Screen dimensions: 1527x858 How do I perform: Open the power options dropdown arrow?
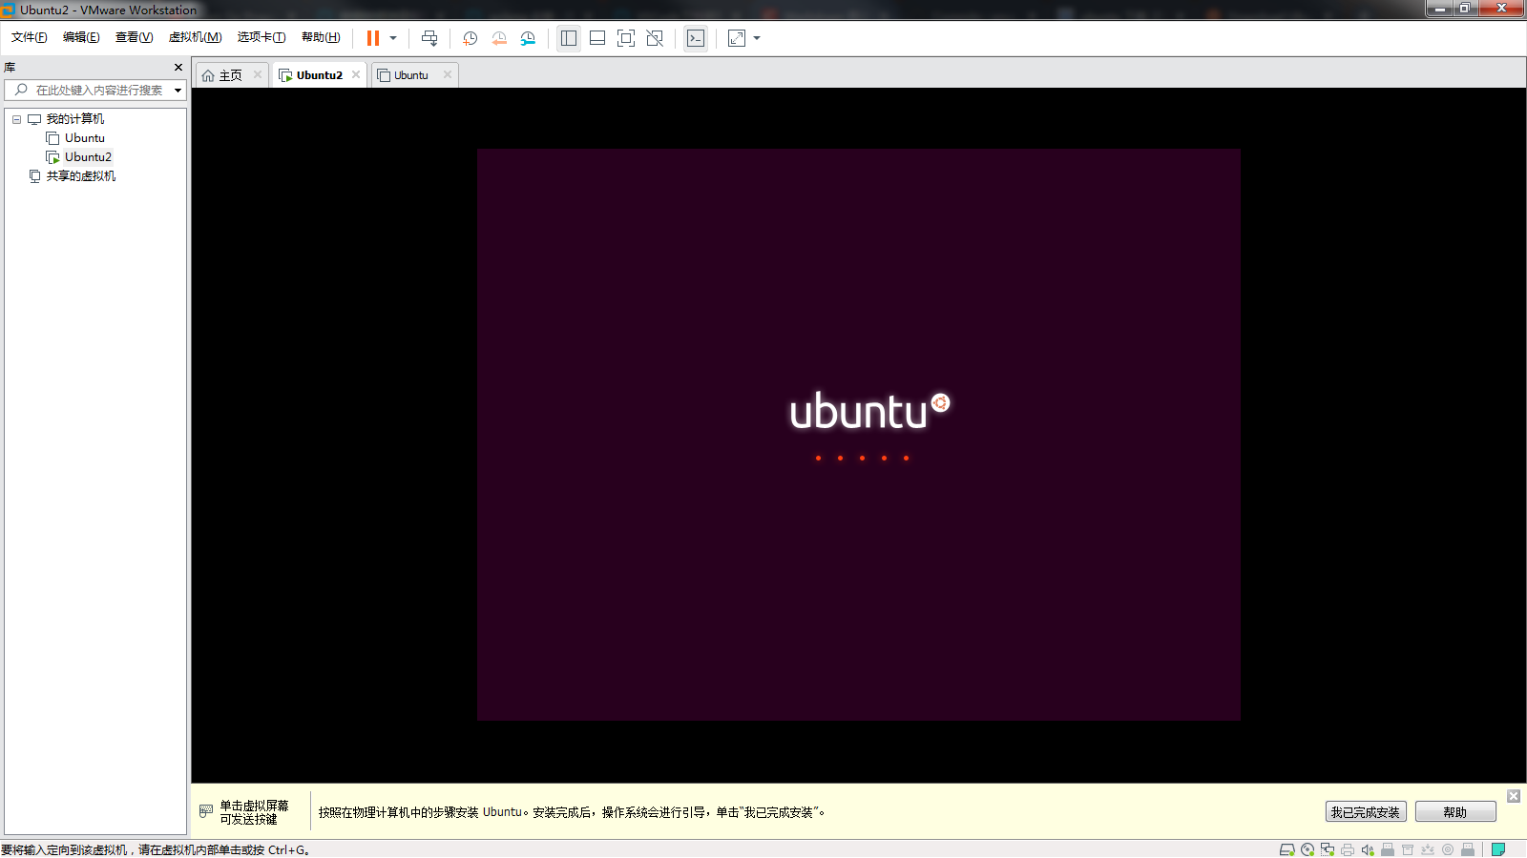[393, 38]
